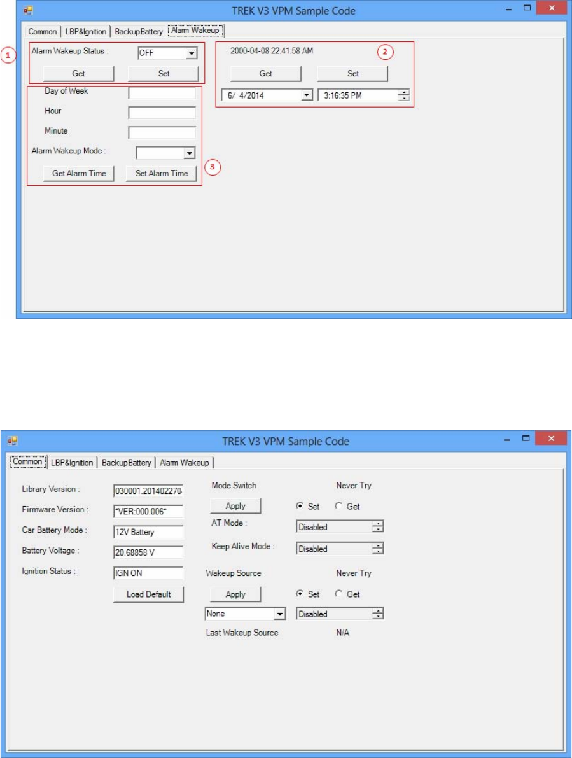
Task: Click Get button below the 2000-04-08 timestamp
Action: tap(266, 73)
